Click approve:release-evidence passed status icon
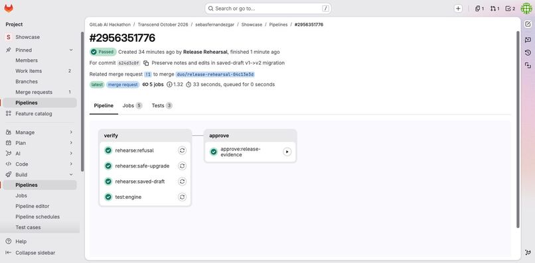535x263 pixels. click(x=214, y=152)
